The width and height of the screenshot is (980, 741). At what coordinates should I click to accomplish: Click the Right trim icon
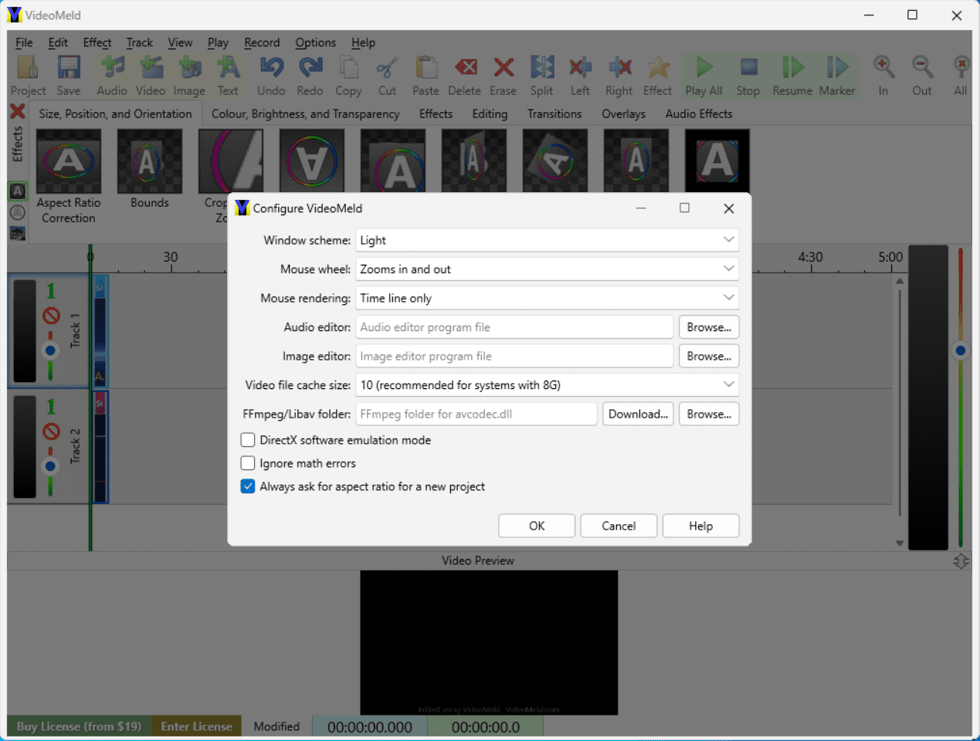click(619, 76)
